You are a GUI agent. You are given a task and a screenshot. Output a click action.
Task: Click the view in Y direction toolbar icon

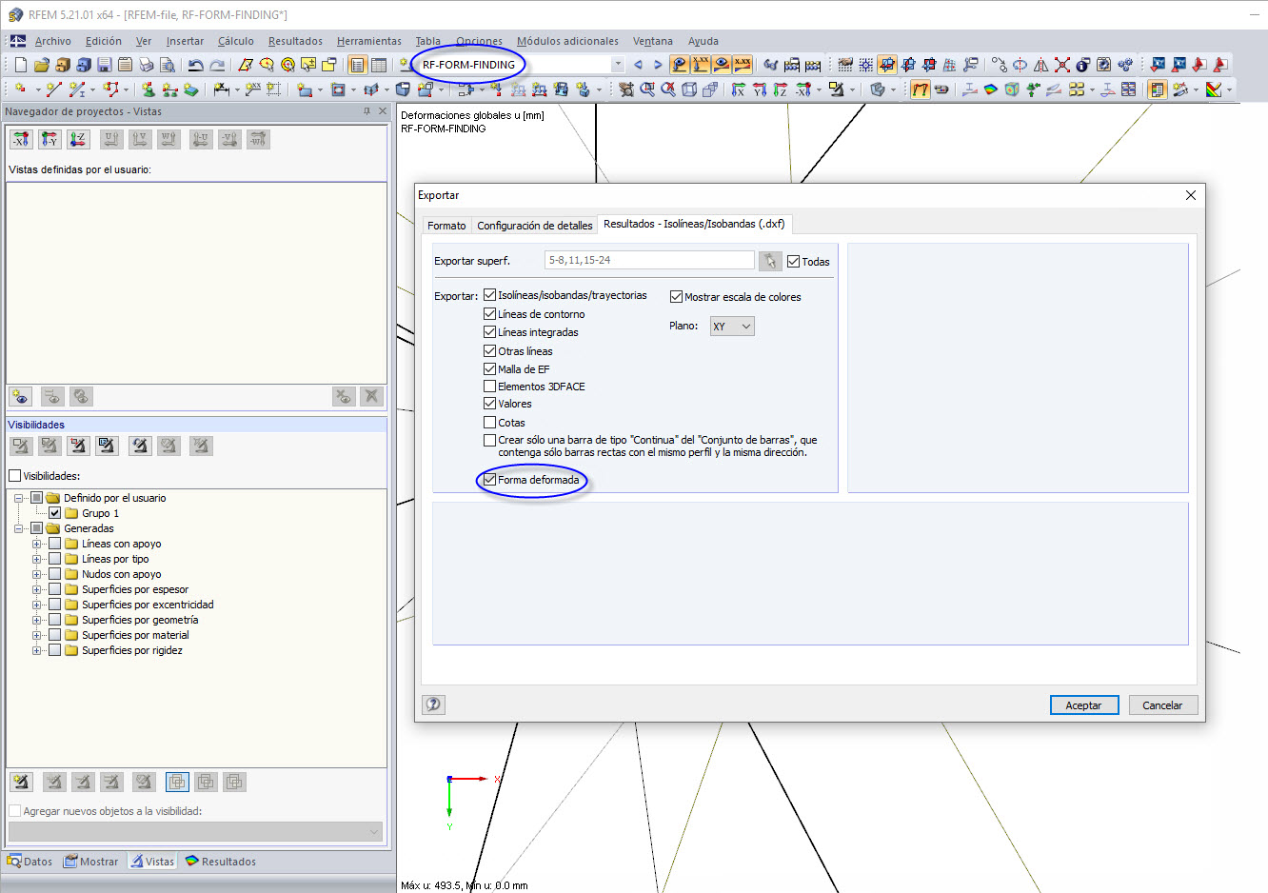pyautogui.click(x=760, y=89)
